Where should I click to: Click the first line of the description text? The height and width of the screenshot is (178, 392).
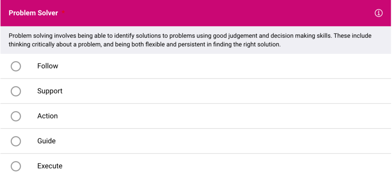(x=190, y=36)
